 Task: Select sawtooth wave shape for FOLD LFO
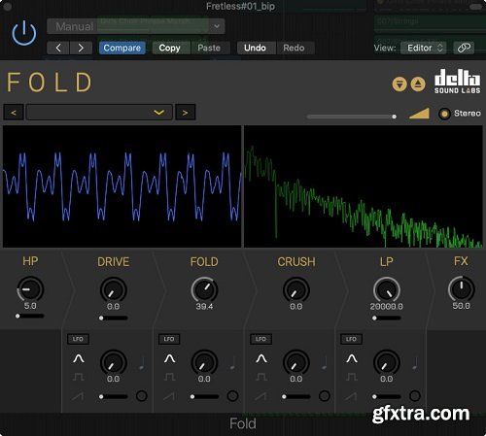[169, 396]
